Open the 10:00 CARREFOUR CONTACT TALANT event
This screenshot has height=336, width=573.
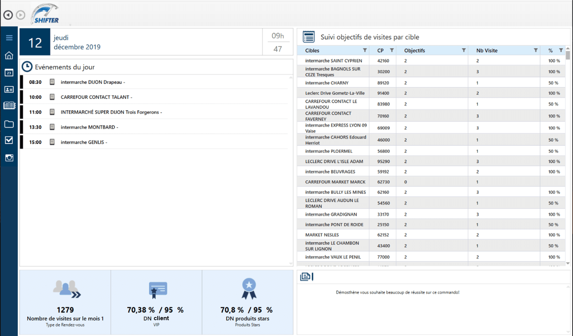pyautogui.click(x=154, y=97)
